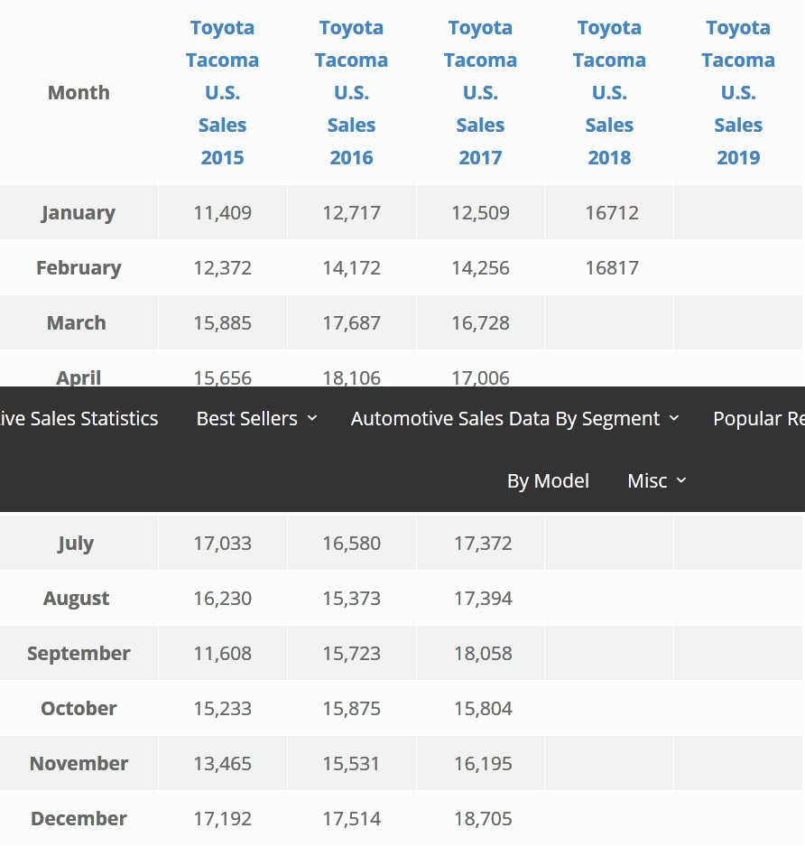Expand Automotive Sales Data By Segment menu
The image size is (805, 847).
pos(514,419)
